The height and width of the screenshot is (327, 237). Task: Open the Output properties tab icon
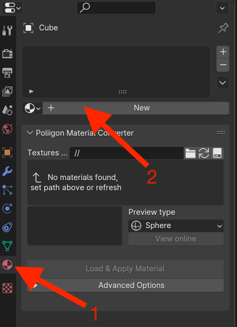[7, 73]
